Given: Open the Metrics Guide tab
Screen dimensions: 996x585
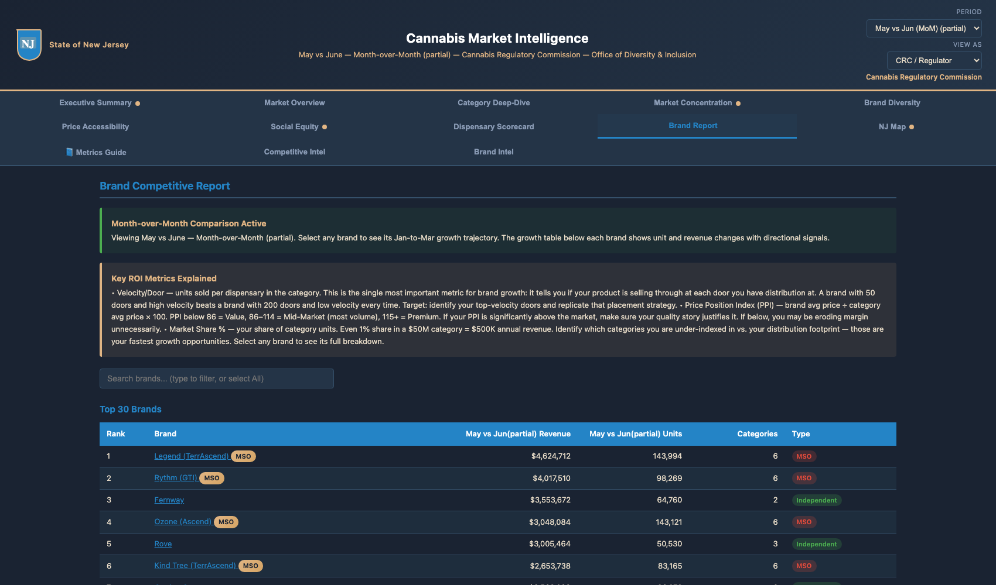Looking at the screenshot, I should pyautogui.click(x=95, y=152).
